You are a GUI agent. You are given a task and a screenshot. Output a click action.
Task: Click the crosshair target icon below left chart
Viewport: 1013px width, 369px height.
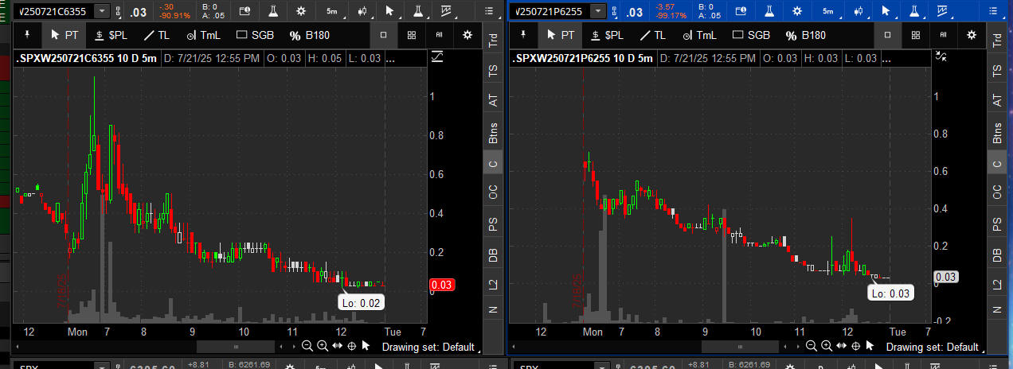pos(351,346)
